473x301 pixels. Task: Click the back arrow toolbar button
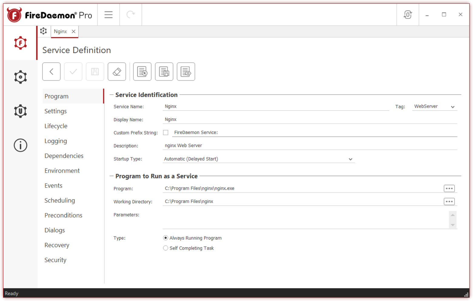52,72
